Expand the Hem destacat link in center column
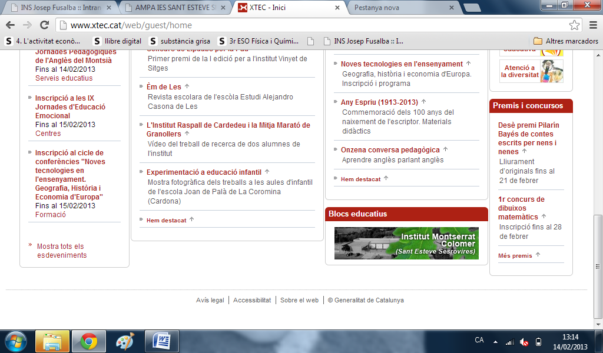Image resolution: width=603 pixels, height=353 pixels. (167, 221)
